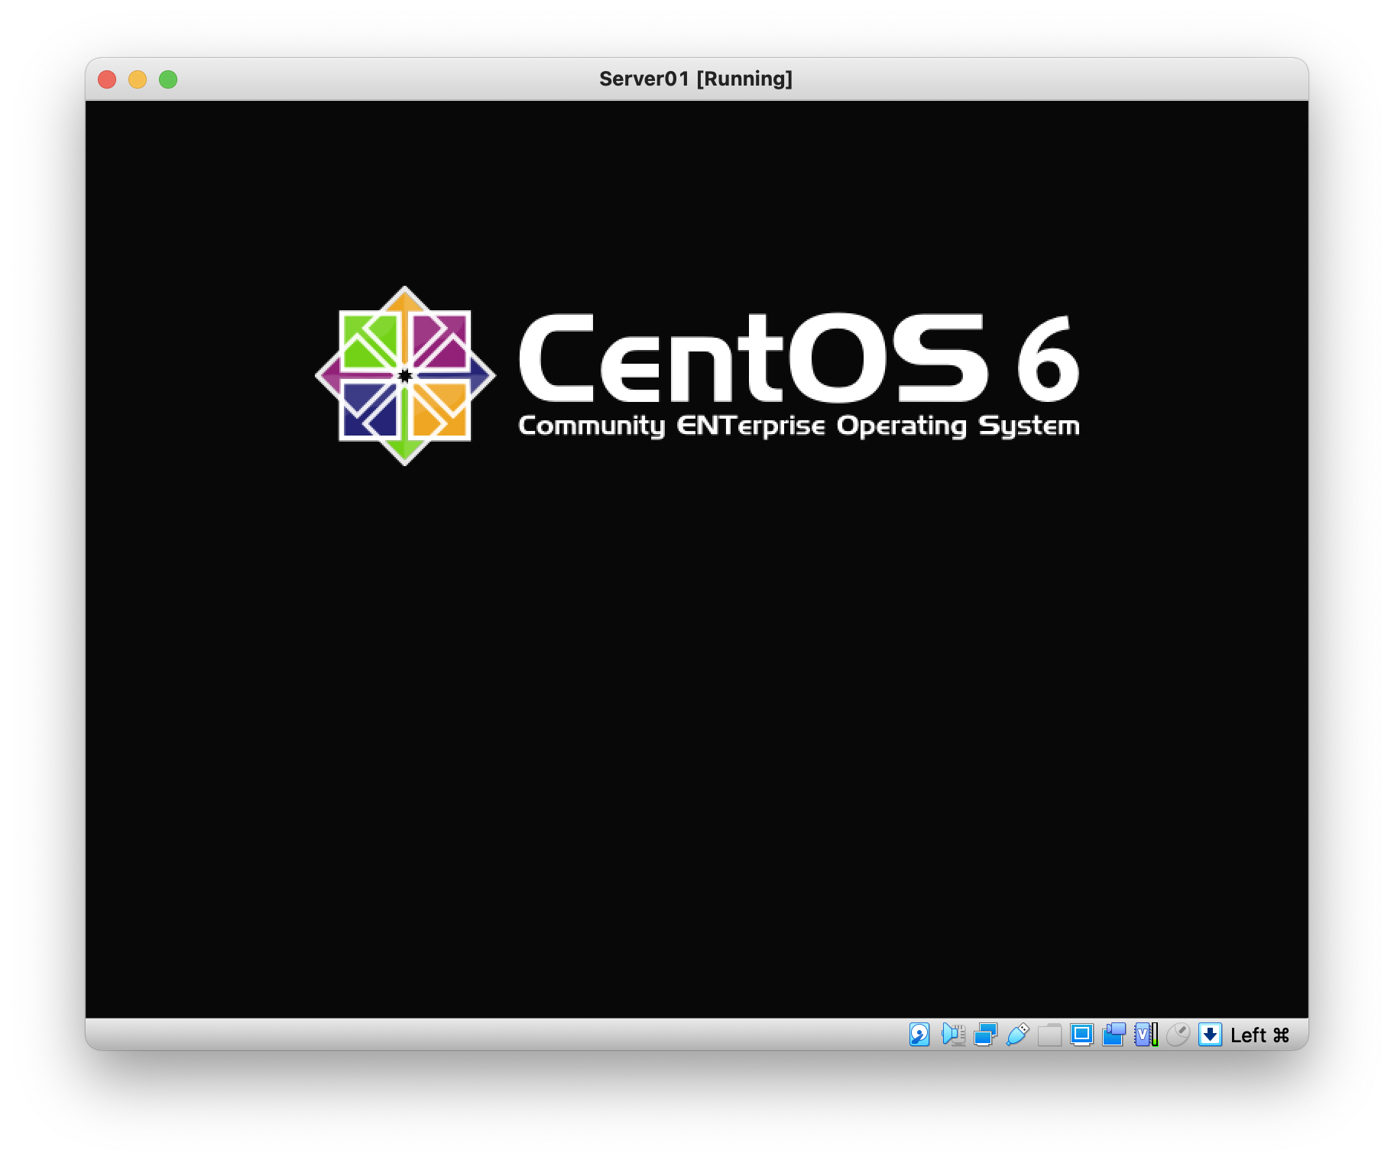Click the CPU virtualization status indicator
The height and width of the screenshot is (1163, 1394).
1146,1035
